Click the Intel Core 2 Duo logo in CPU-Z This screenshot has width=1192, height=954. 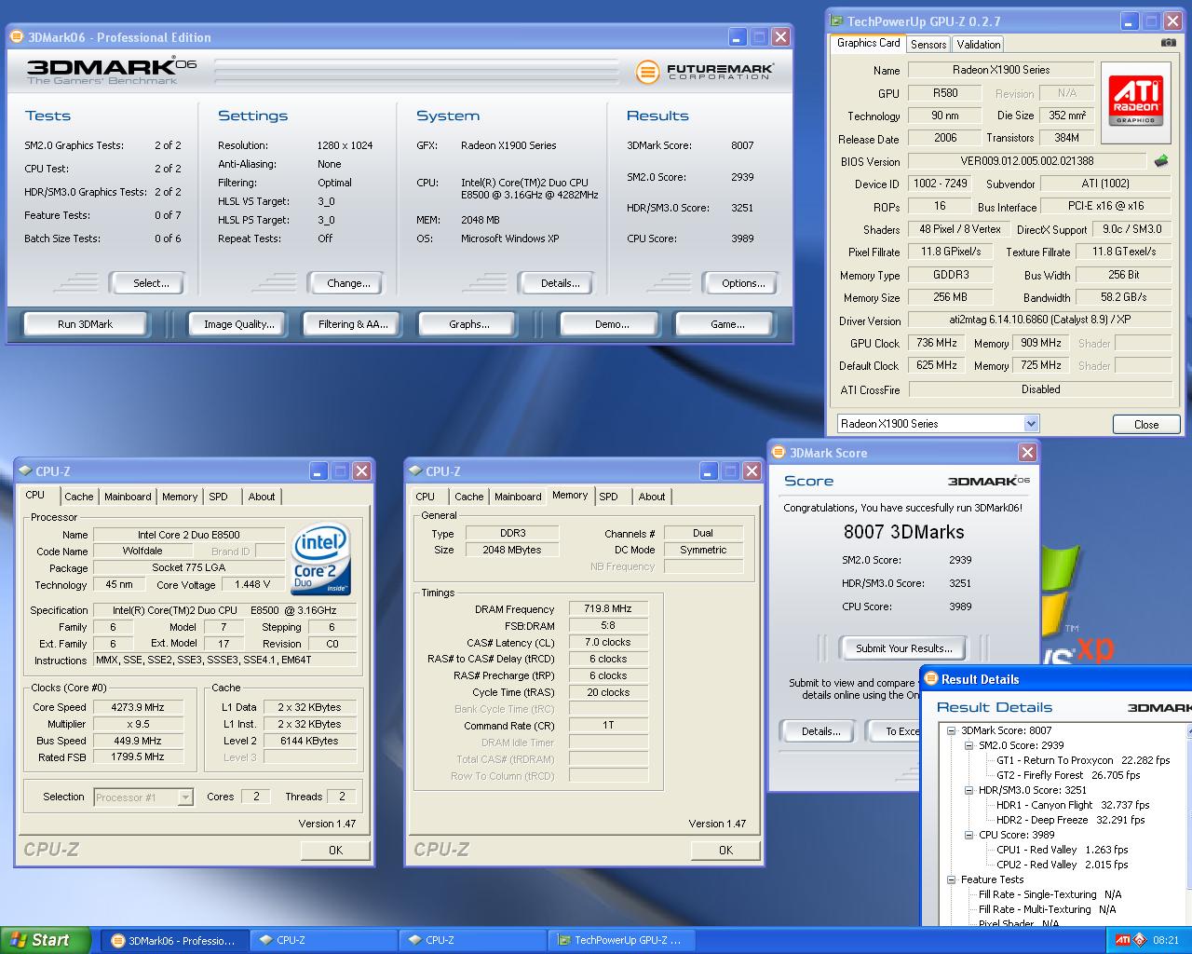point(320,559)
